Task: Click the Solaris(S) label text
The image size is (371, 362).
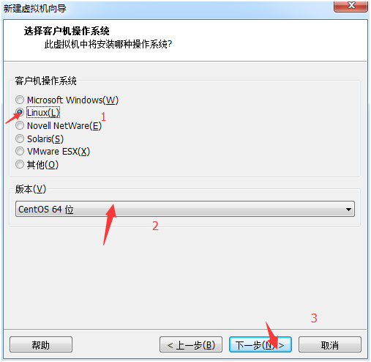Action: click(45, 139)
